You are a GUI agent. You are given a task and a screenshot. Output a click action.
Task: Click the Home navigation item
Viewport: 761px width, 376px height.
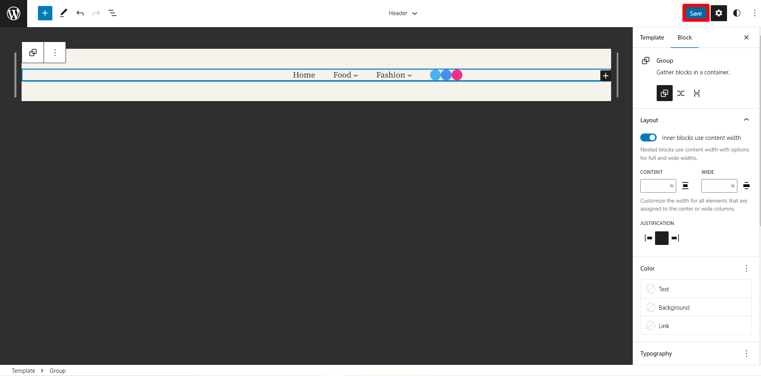pos(304,75)
